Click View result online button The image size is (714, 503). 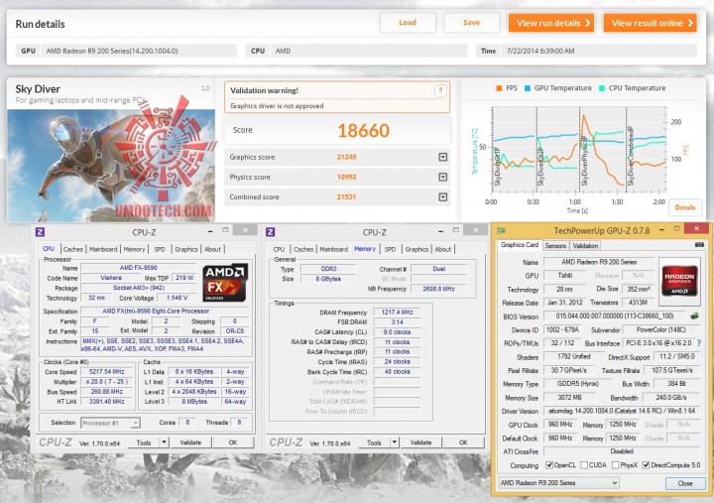(x=651, y=23)
